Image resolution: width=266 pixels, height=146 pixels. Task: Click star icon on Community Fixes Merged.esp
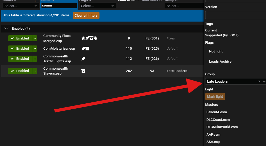pyautogui.click(x=83, y=38)
